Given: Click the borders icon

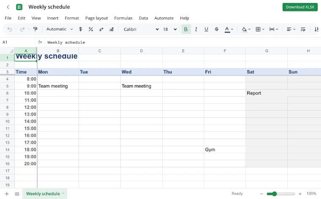Looking at the screenshot, I should 258,29.
